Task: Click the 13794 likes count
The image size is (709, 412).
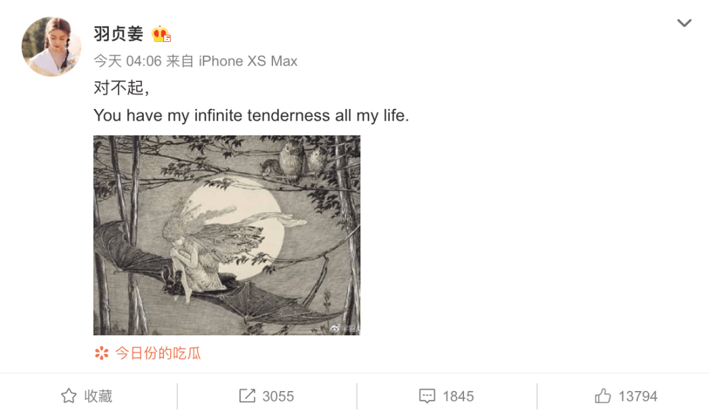Action: [638, 396]
